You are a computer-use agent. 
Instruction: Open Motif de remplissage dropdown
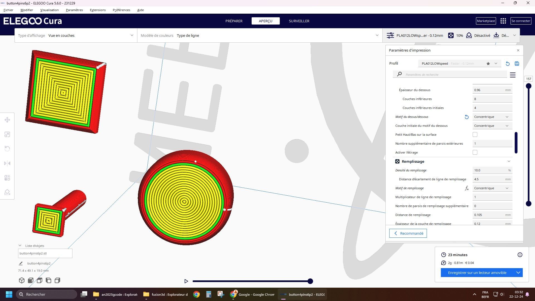pos(492,188)
